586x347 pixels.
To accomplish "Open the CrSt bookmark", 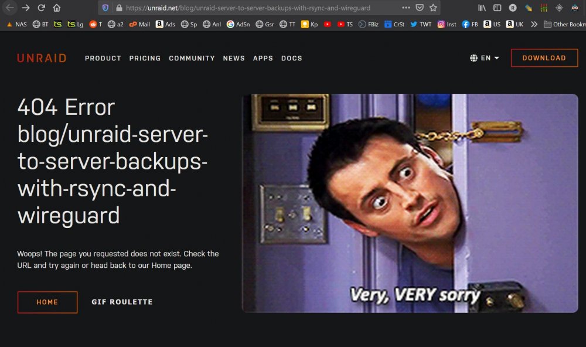I will coord(394,24).
